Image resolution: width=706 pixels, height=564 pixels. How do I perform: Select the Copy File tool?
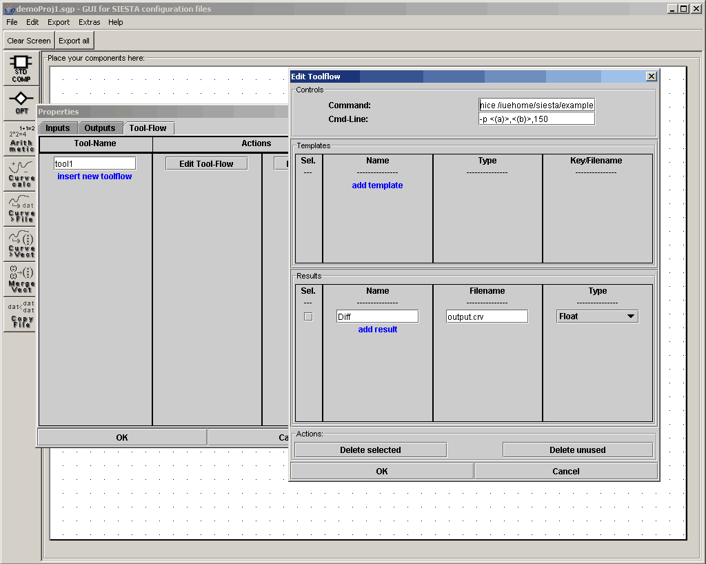(21, 314)
